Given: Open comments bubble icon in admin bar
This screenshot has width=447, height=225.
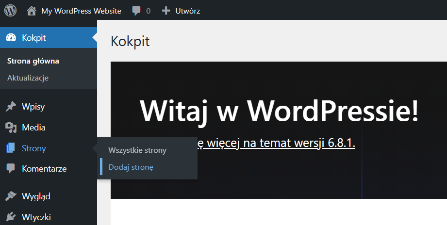Looking at the screenshot, I should coord(136,11).
